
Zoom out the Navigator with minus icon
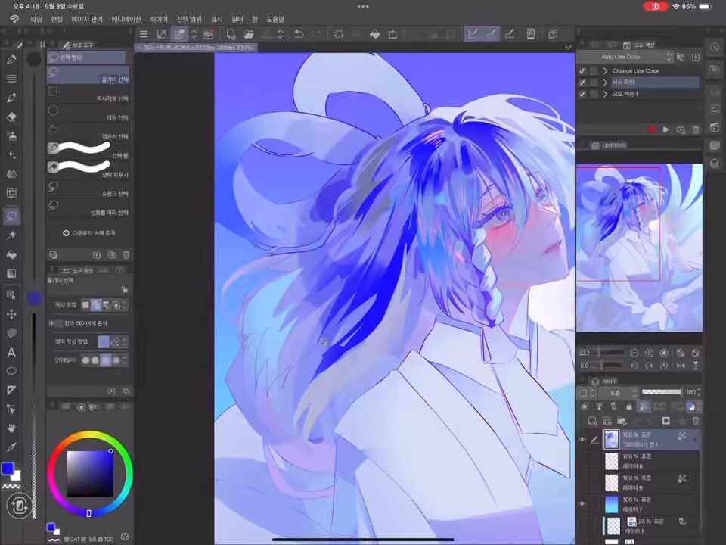634,353
